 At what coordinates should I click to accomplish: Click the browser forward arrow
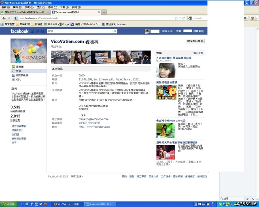[9, 18]
